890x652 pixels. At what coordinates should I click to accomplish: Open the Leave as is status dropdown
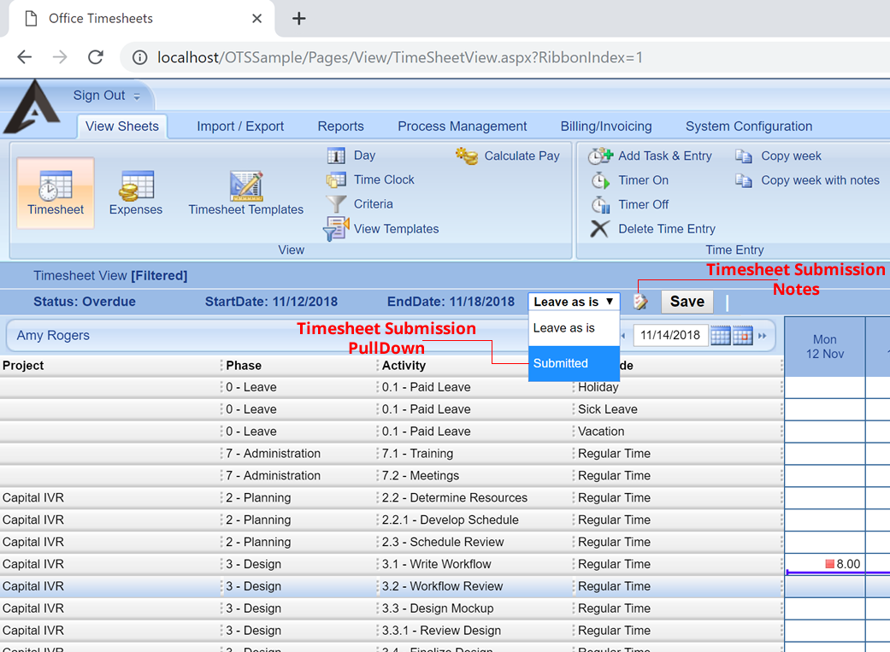(574, 302)
